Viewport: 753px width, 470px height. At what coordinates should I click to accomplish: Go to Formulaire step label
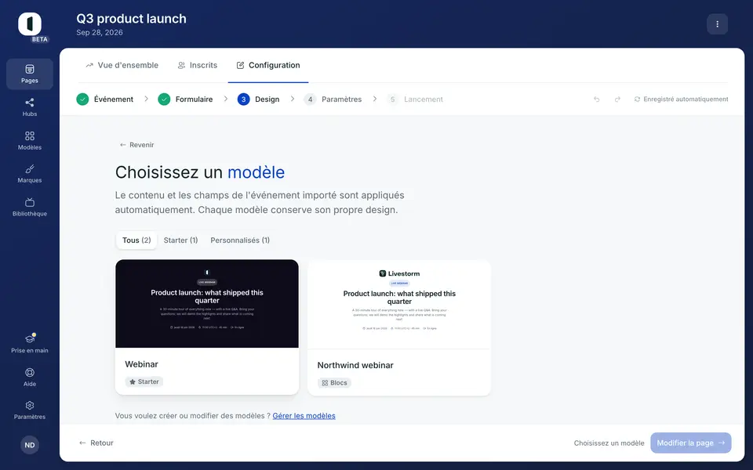(x=194, y=99)
